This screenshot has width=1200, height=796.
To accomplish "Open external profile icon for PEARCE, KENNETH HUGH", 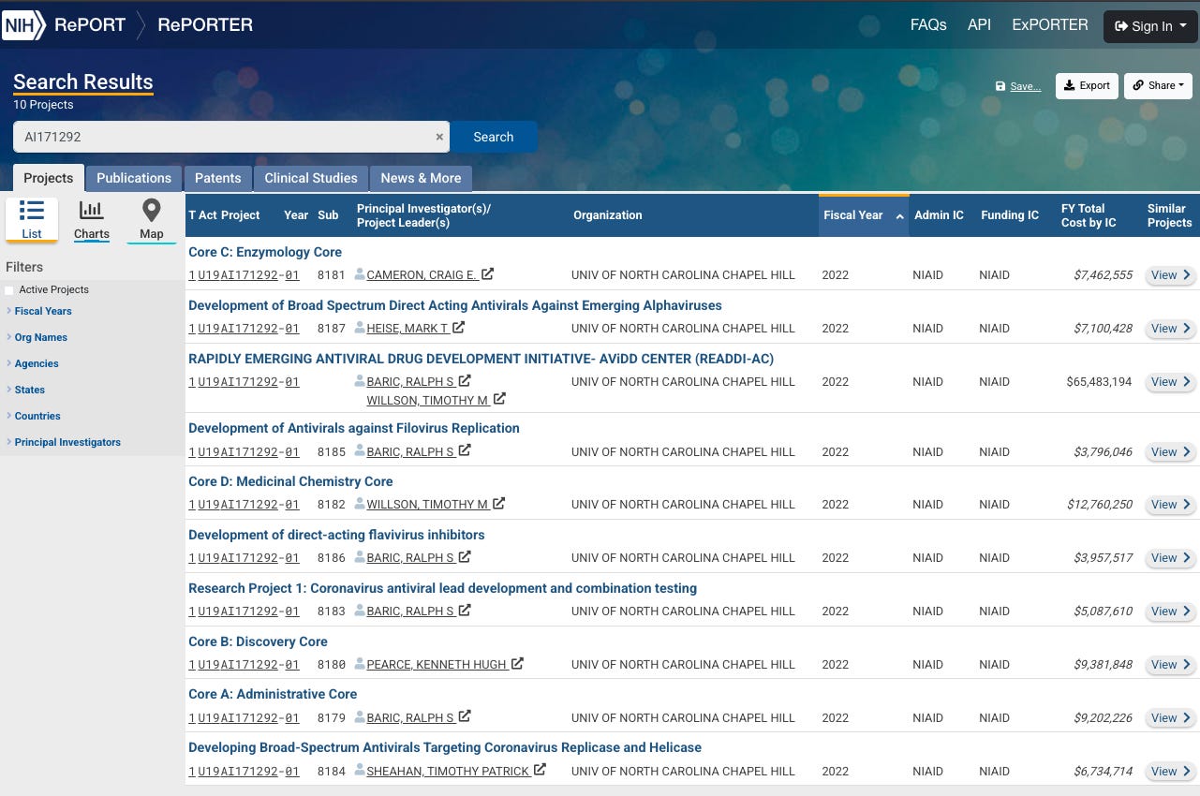I will tap(517, 664).
